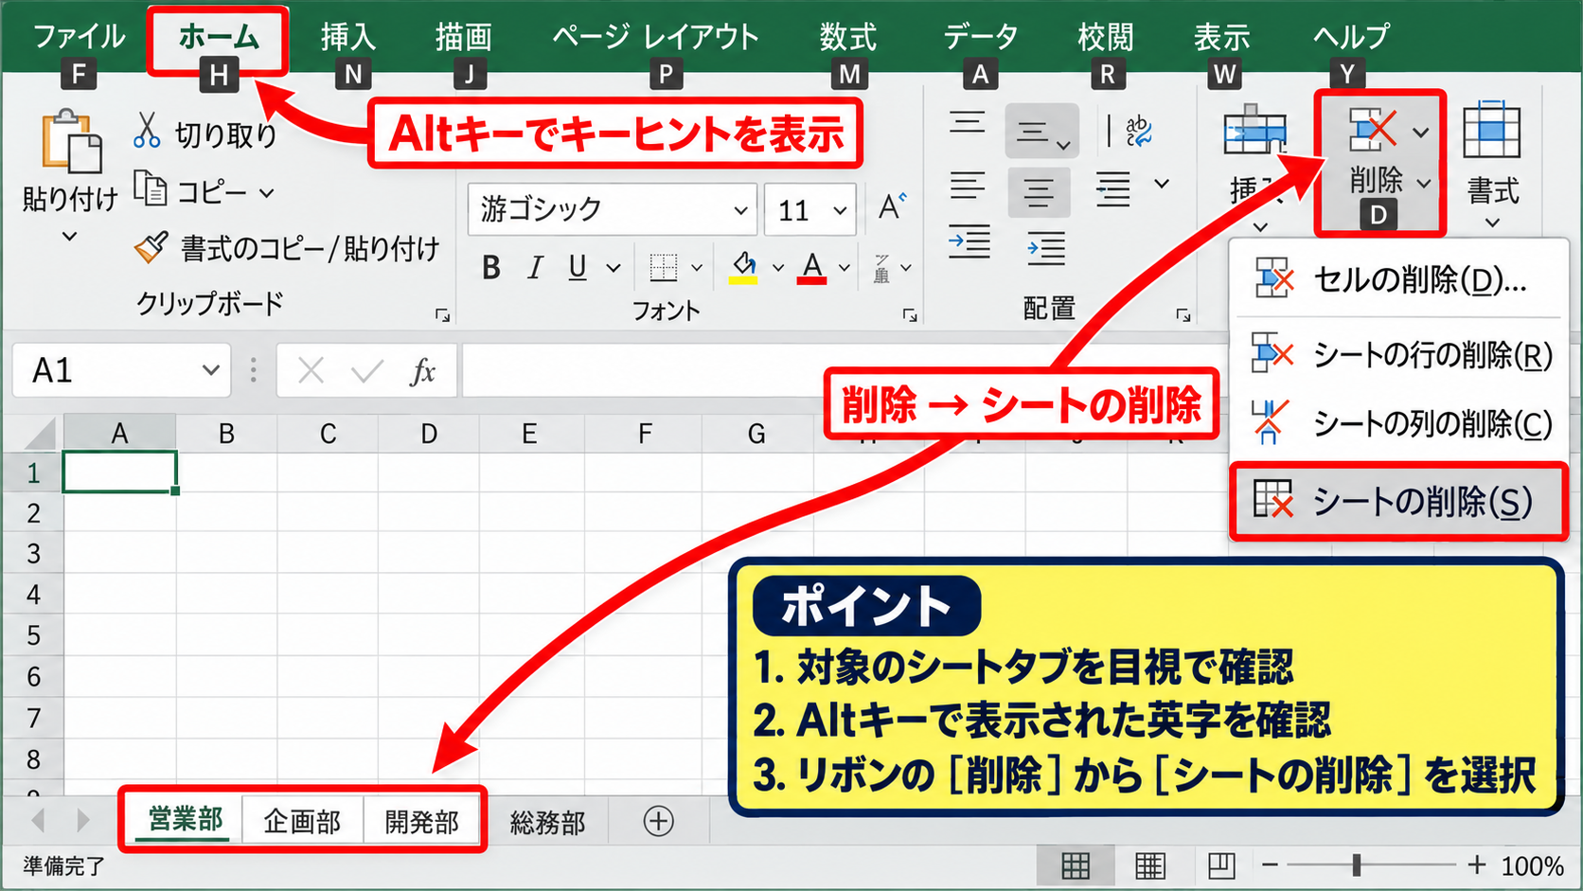
Task: Open 配置 dialog launcher
Action: [x=1183, y=315]
